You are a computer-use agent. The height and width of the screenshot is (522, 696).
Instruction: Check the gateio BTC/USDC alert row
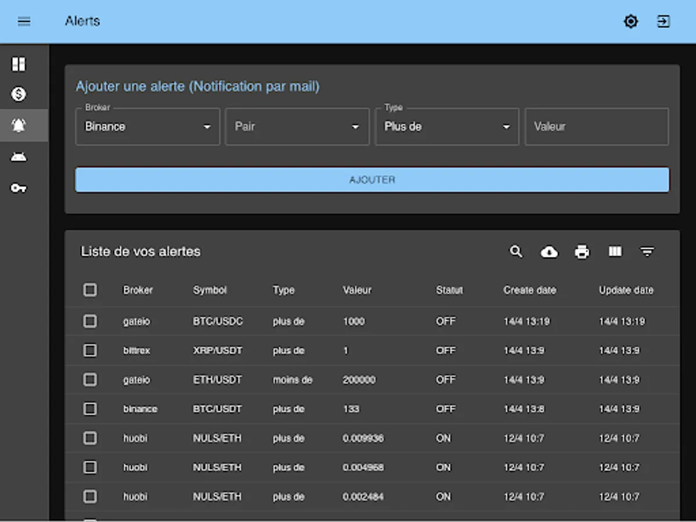90,321
